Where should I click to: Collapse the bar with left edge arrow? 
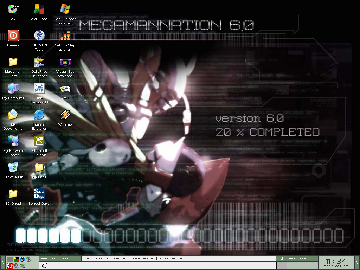pos(3,262)
